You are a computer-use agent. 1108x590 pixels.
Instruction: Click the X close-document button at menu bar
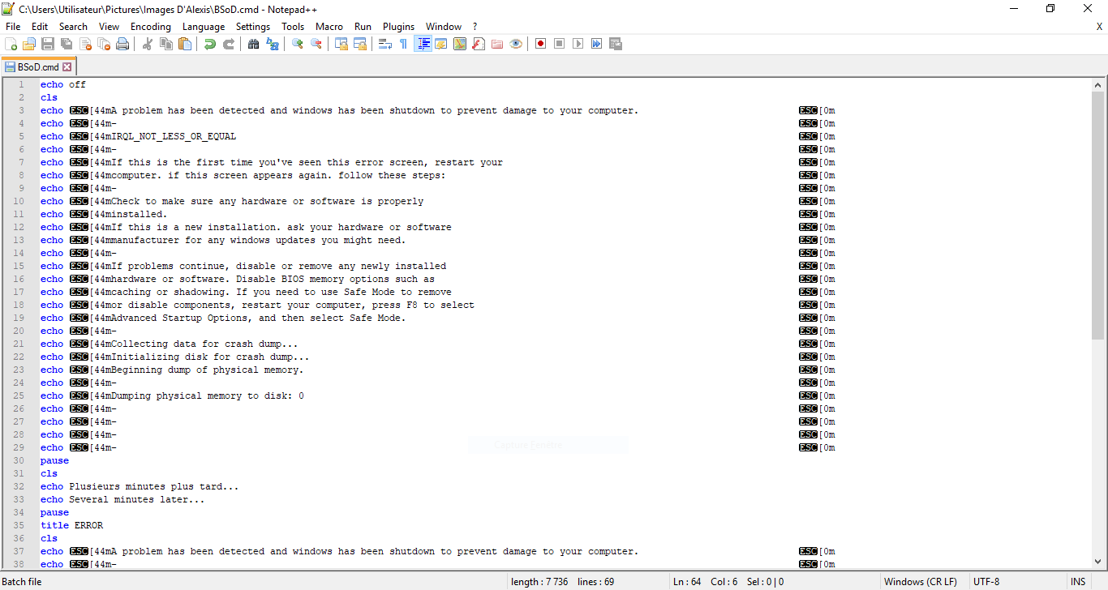pos(1099,27)
